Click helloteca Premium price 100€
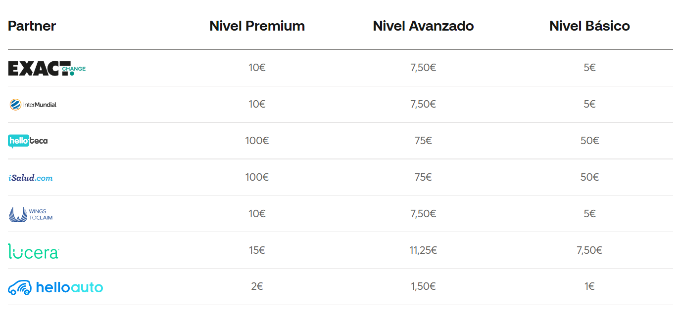Image resolution: width=679 pixels, height=314 pixels. pos(257,141)
